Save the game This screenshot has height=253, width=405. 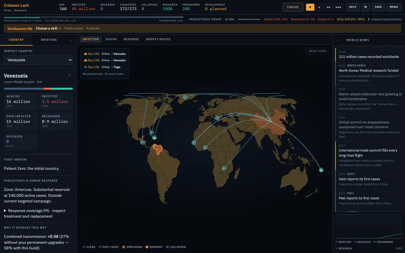[x=378, y=7]
